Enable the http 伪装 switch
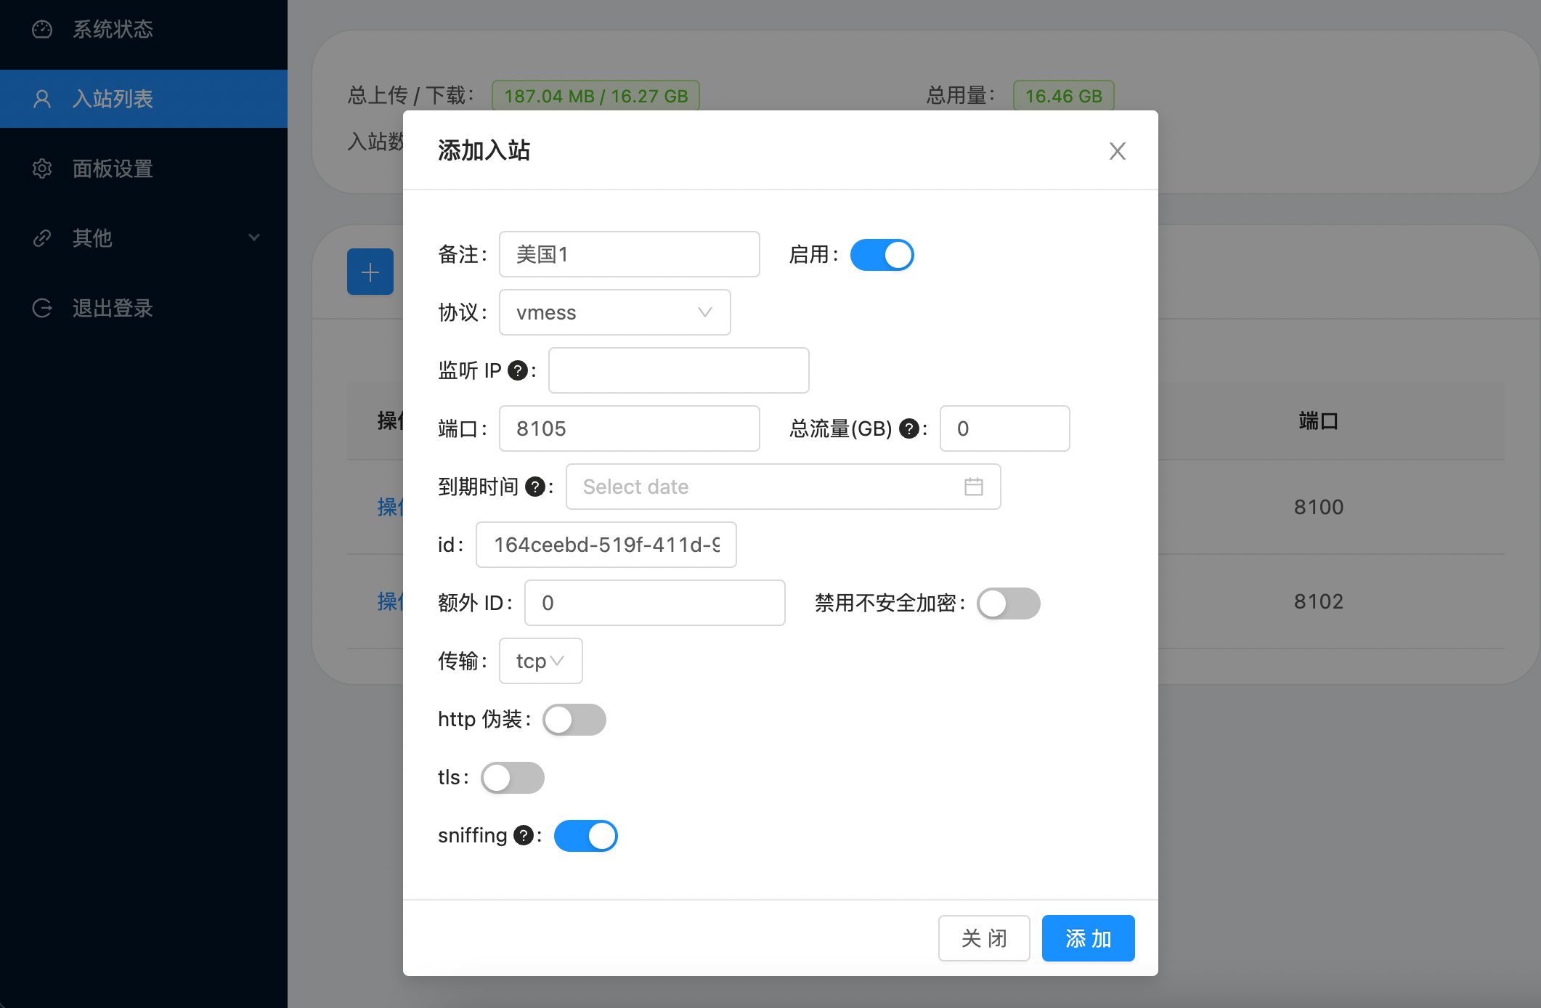 (x=574, y=720)
